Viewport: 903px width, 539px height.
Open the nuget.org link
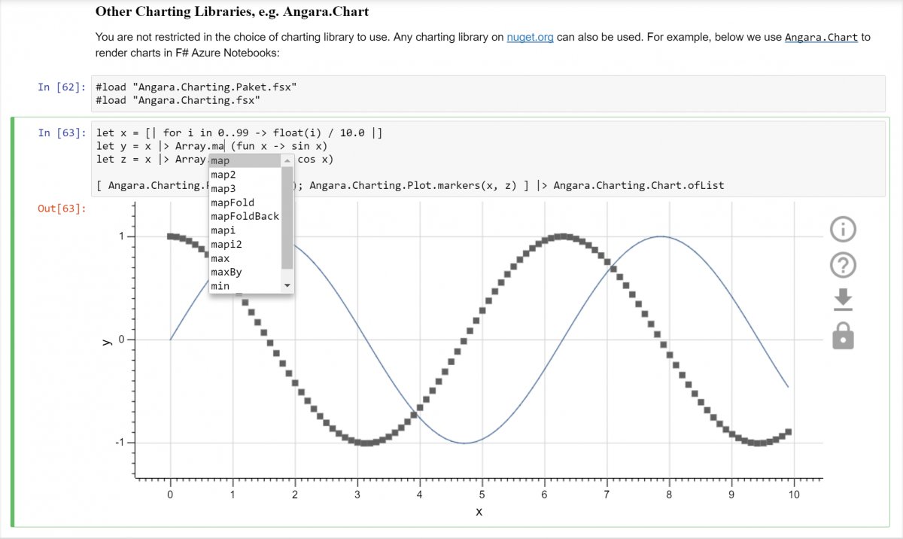click(x=530, y=36)
